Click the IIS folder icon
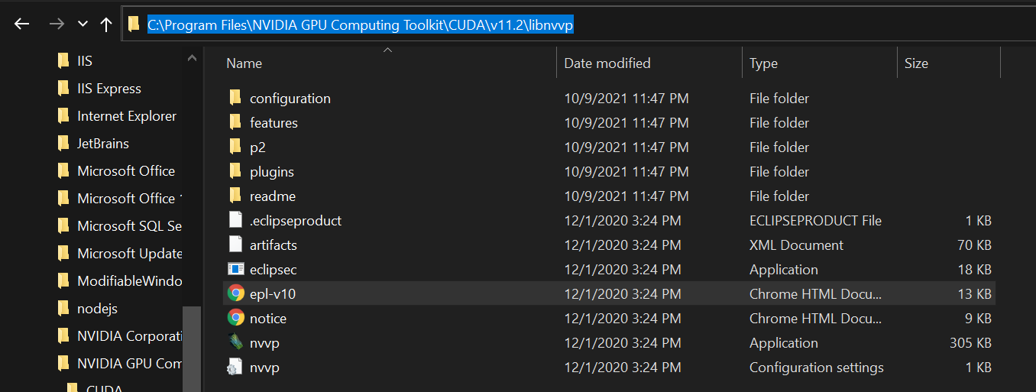The width and height of the screenshot is (1036, 392). pyautogui.click(x=63, y=61)
